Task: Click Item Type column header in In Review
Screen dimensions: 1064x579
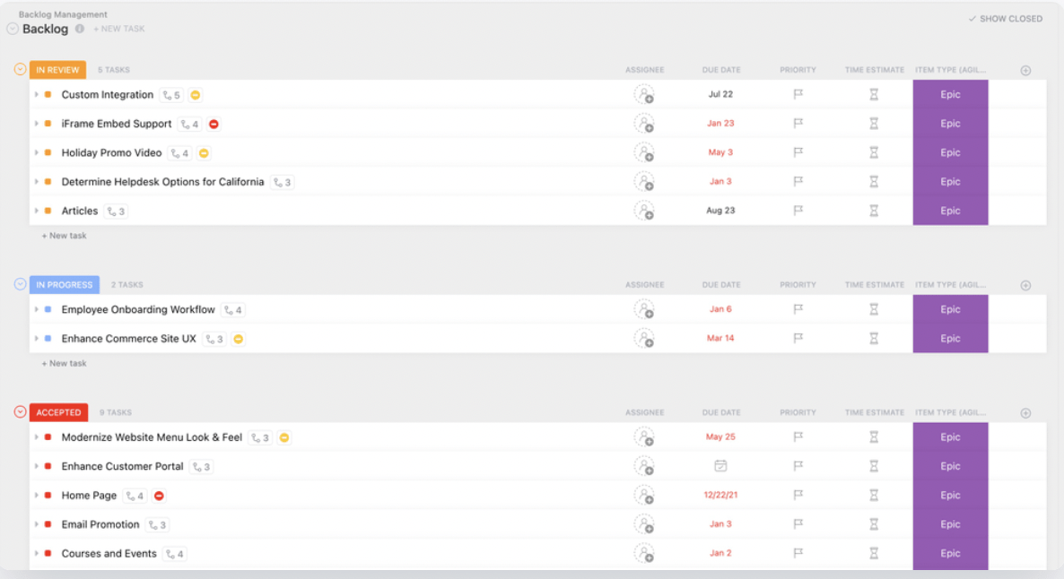Action: pos(950,70)
